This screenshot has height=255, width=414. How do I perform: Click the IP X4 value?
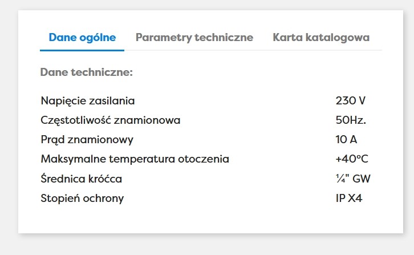click(349, 199)
